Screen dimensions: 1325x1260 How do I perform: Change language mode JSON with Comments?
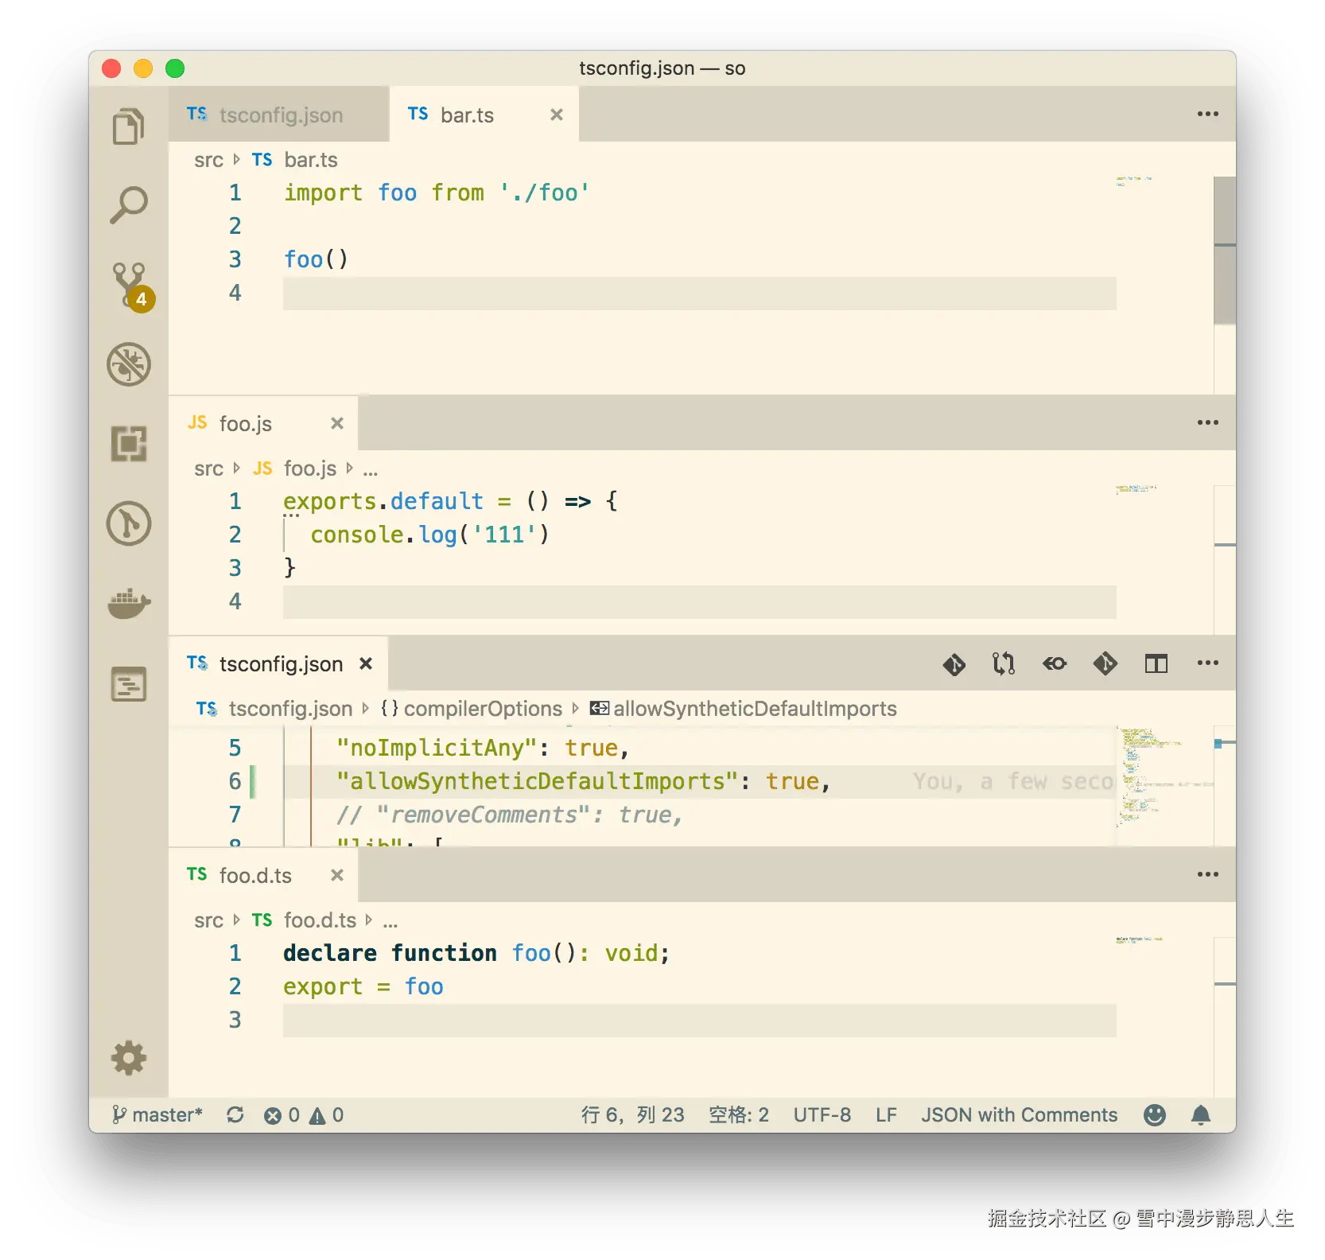coord(1020,1114)
